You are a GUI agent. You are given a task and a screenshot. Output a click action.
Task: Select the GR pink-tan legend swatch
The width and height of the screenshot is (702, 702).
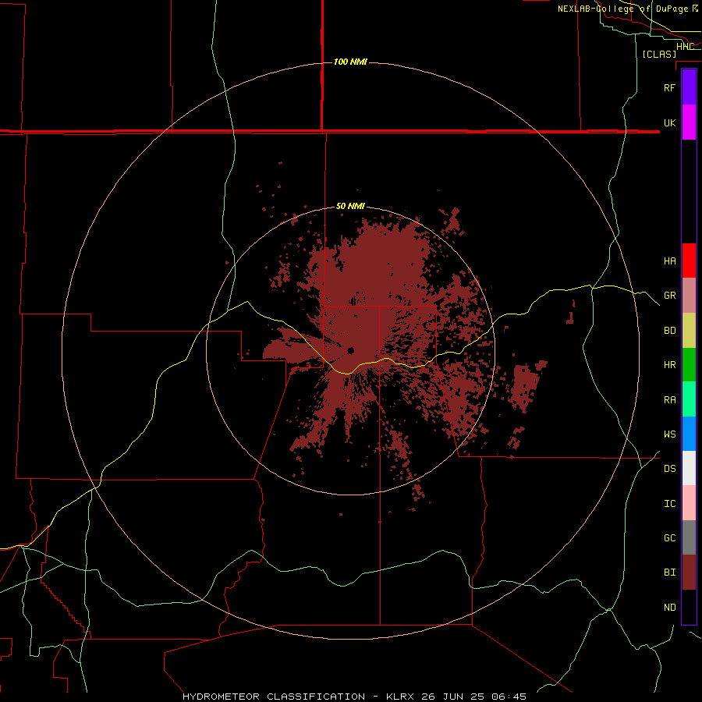pos(689,296)
